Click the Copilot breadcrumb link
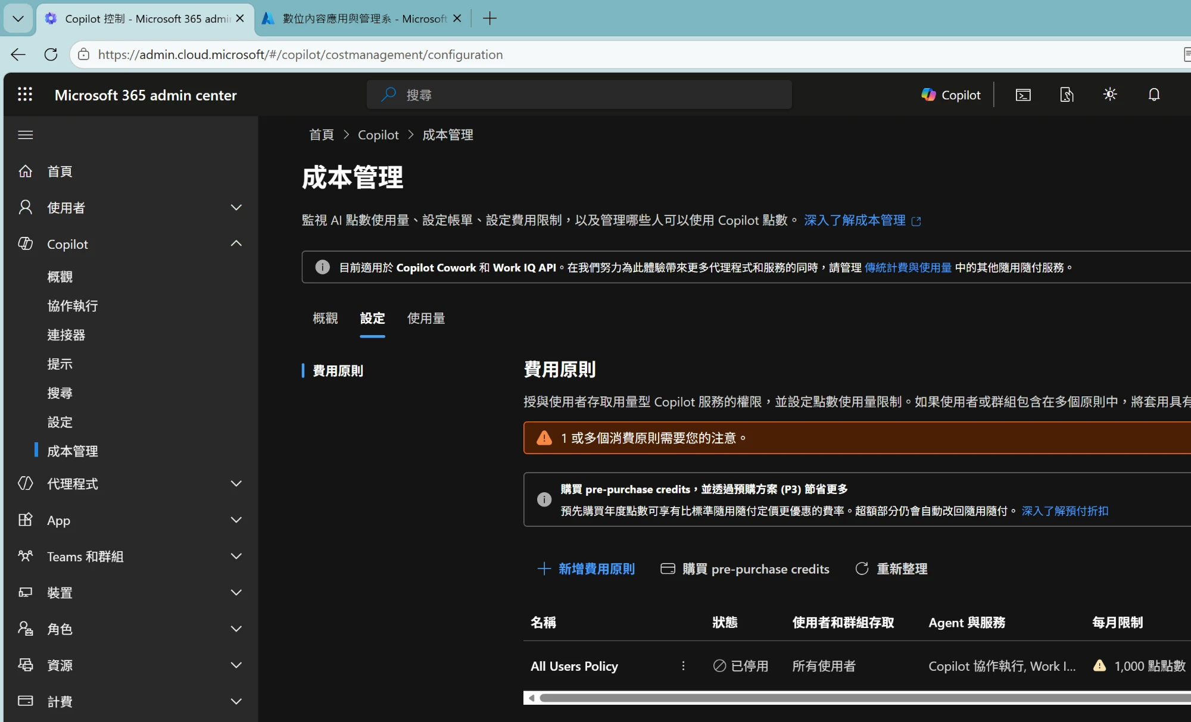This screenshot has width=1191, height=722. click(x=378, y=135)
